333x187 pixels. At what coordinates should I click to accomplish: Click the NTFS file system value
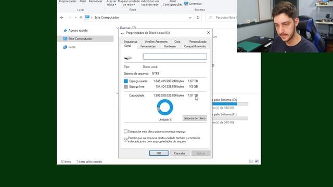pyautogui.click(x=156, y=74)
